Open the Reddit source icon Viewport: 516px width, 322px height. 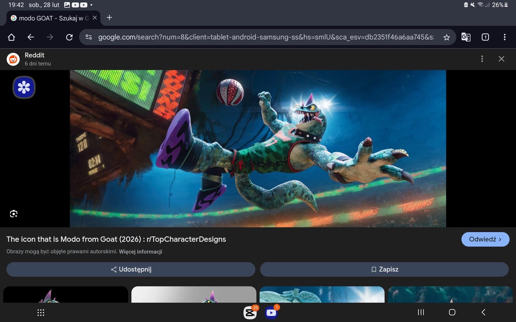pos(13,59)
